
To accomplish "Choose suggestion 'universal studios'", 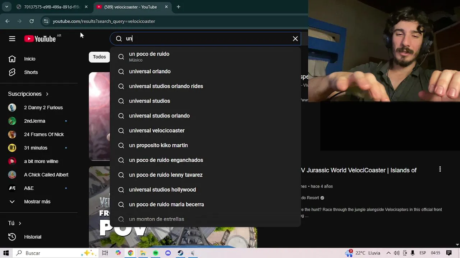I will 205,101.
